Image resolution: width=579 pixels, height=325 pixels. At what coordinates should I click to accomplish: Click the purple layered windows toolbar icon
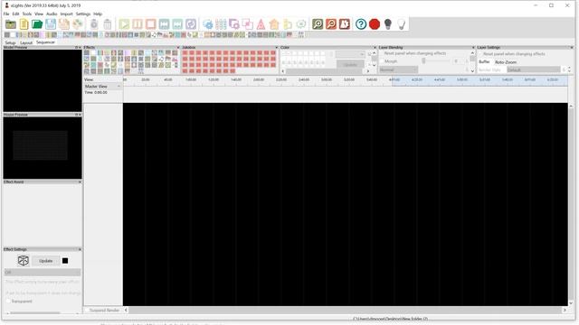(234, 24)
